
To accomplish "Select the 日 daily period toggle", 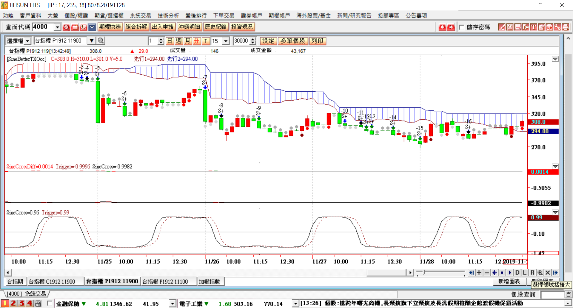I will click(170, 41).
